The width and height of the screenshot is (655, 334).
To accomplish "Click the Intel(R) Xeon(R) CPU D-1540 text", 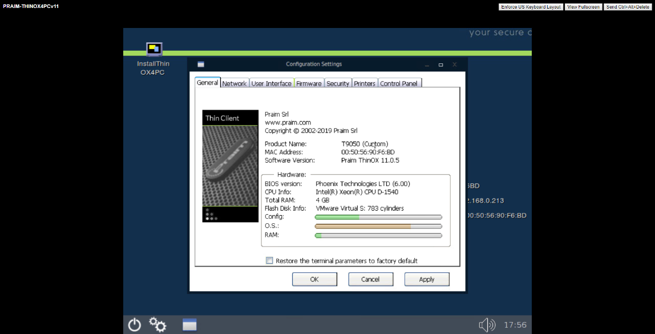I will tap(357, 192).
